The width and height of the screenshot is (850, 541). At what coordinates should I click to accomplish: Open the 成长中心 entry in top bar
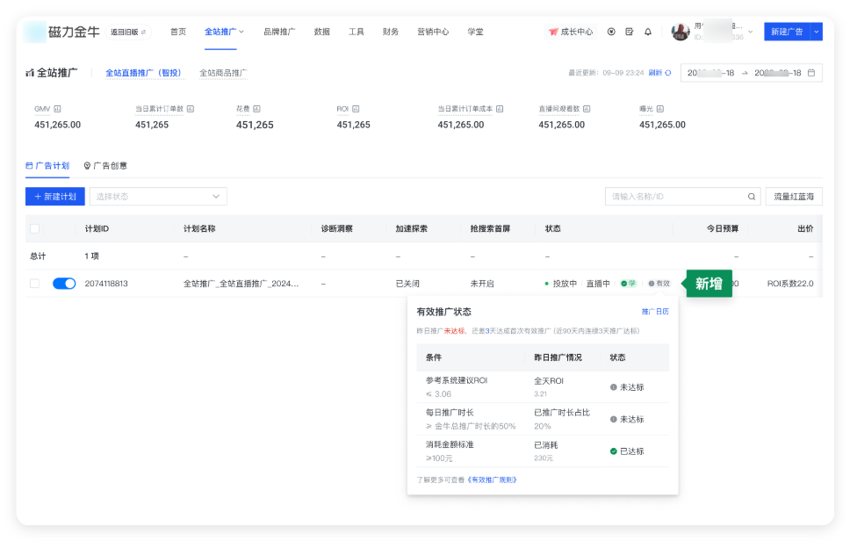click(571, 31)
